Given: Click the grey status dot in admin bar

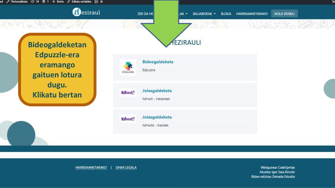Looking at the screenshot, I should click(101, 2).
